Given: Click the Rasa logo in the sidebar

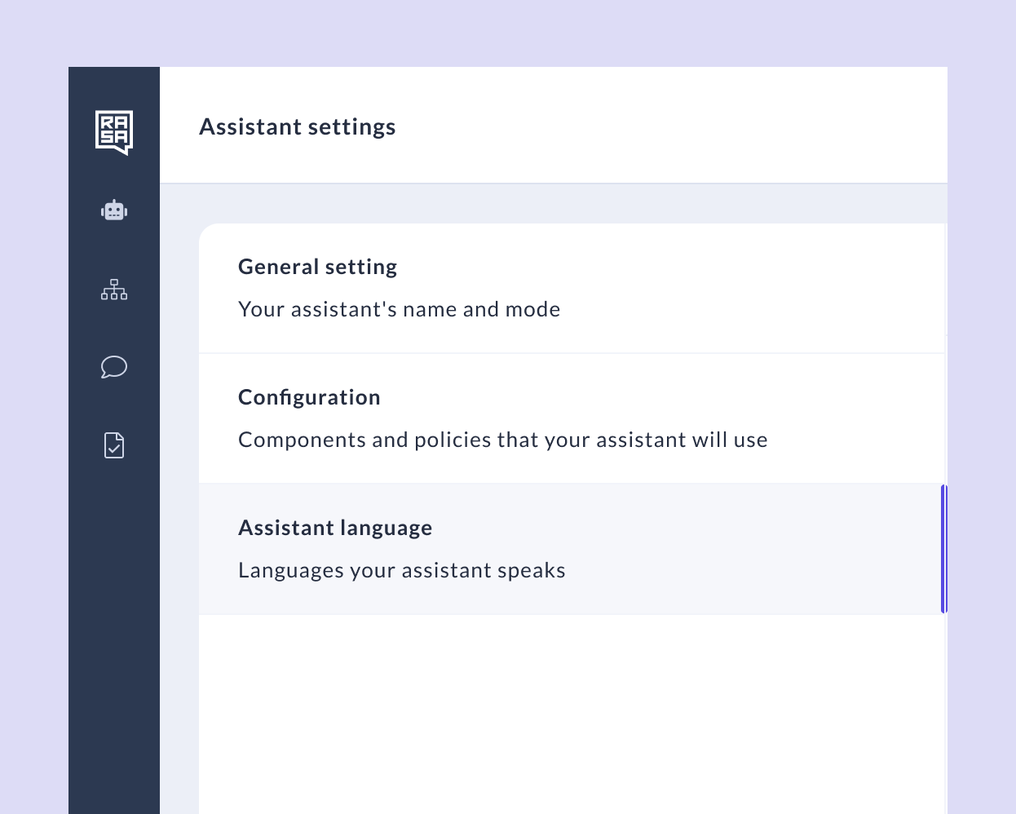Looking at the screenshot, I should click(114, 132).
